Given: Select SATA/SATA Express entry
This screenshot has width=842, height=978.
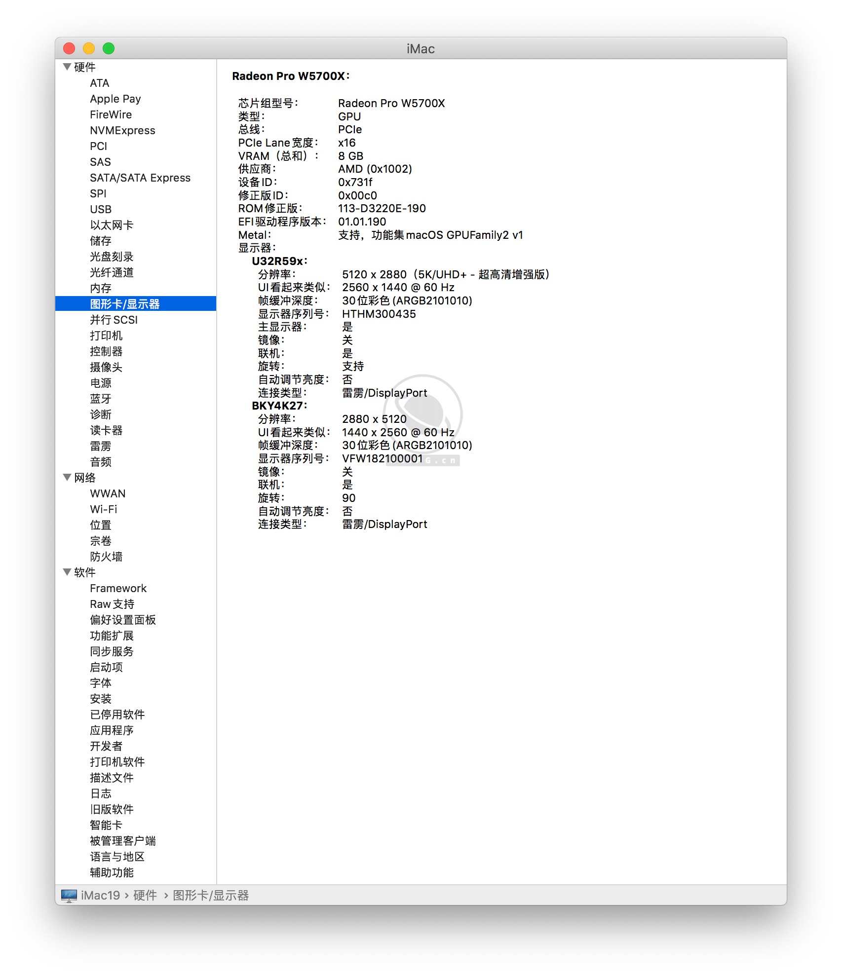Looking at the screenshot, I should [x=140, y=178].
